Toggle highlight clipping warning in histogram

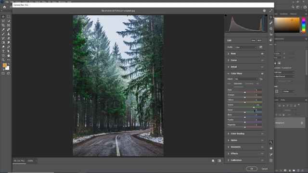point(266,15)
